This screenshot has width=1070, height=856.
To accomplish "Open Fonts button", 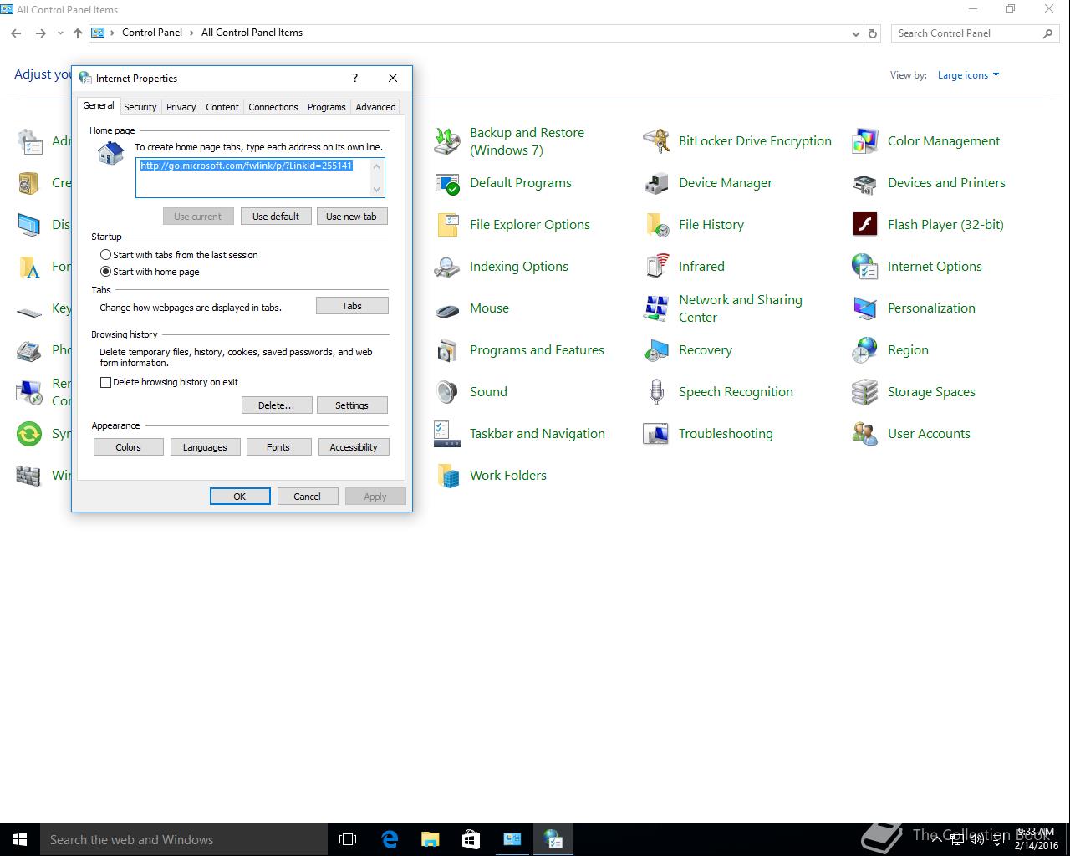I will [x=278, y=447].
